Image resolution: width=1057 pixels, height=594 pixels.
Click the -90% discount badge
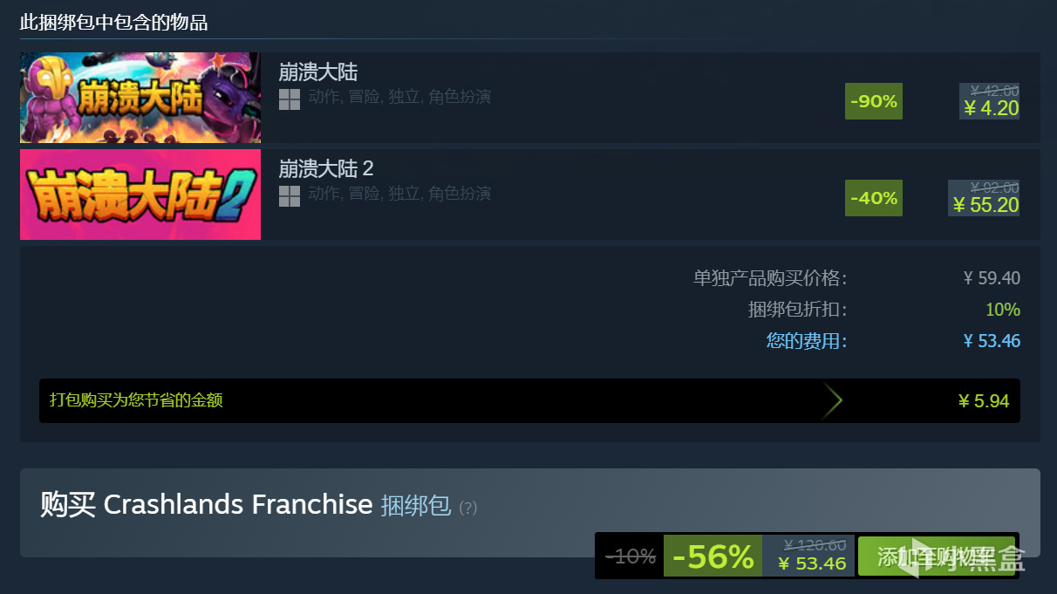pos(874,101)
